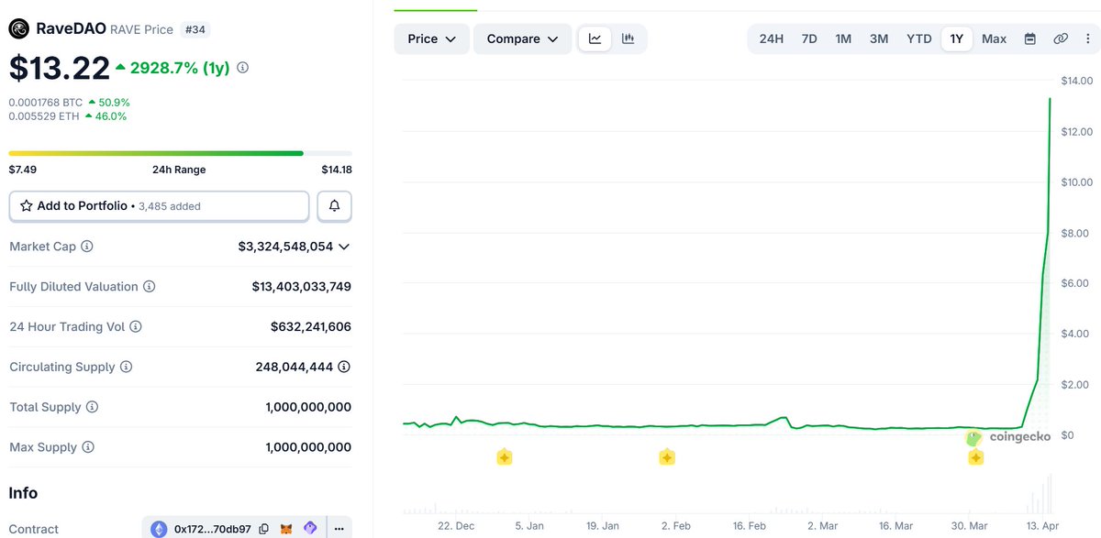This screenshot has height=538, width=1101.
Task: Click info icon beside Total Supply
Action: [92, 407]
